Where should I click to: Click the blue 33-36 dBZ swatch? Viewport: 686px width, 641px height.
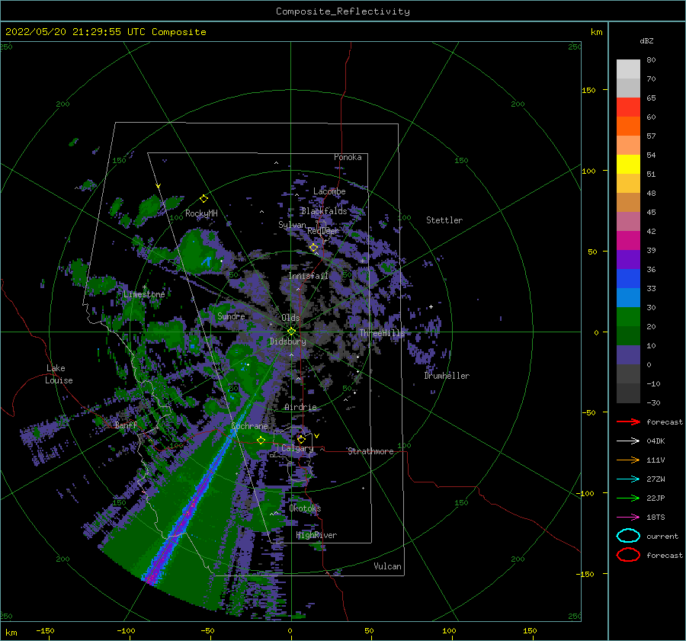pos(628,279)
